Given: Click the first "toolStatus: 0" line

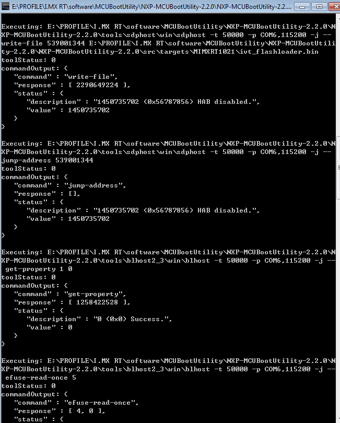Looking at the screenshot, I should click(x=28, y=60).
